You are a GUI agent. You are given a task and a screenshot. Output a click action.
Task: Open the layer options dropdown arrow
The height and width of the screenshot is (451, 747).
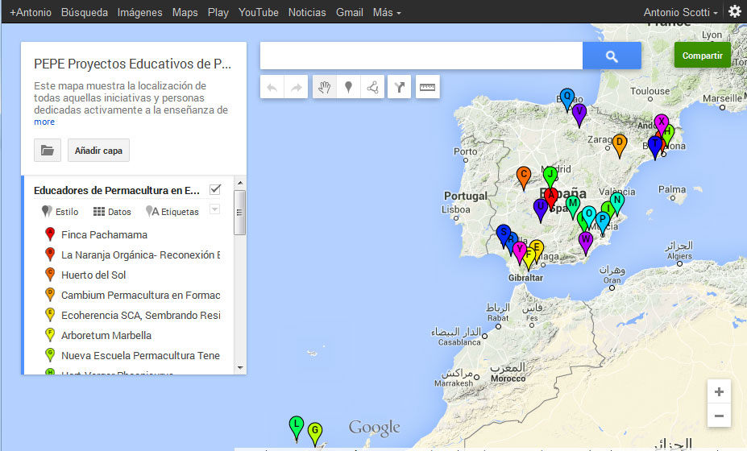[x=215, y=209]
